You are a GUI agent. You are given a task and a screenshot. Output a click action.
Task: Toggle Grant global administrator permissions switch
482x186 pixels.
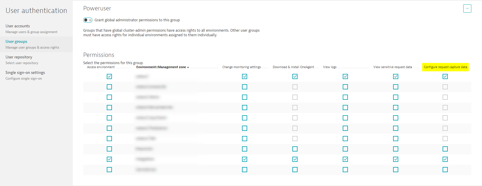pyautogui.click(x=88, y=20)
